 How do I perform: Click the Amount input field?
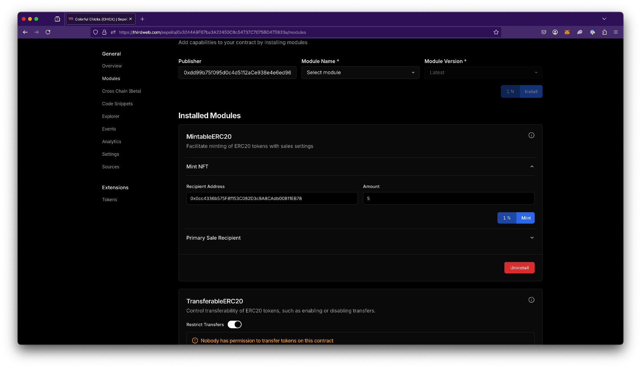[x=448, y=198]
